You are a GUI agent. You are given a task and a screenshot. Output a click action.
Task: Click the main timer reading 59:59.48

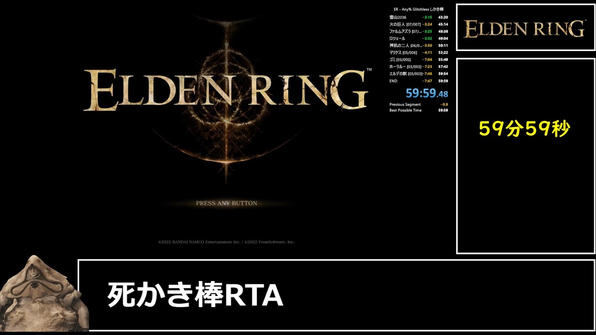(427, 93)
